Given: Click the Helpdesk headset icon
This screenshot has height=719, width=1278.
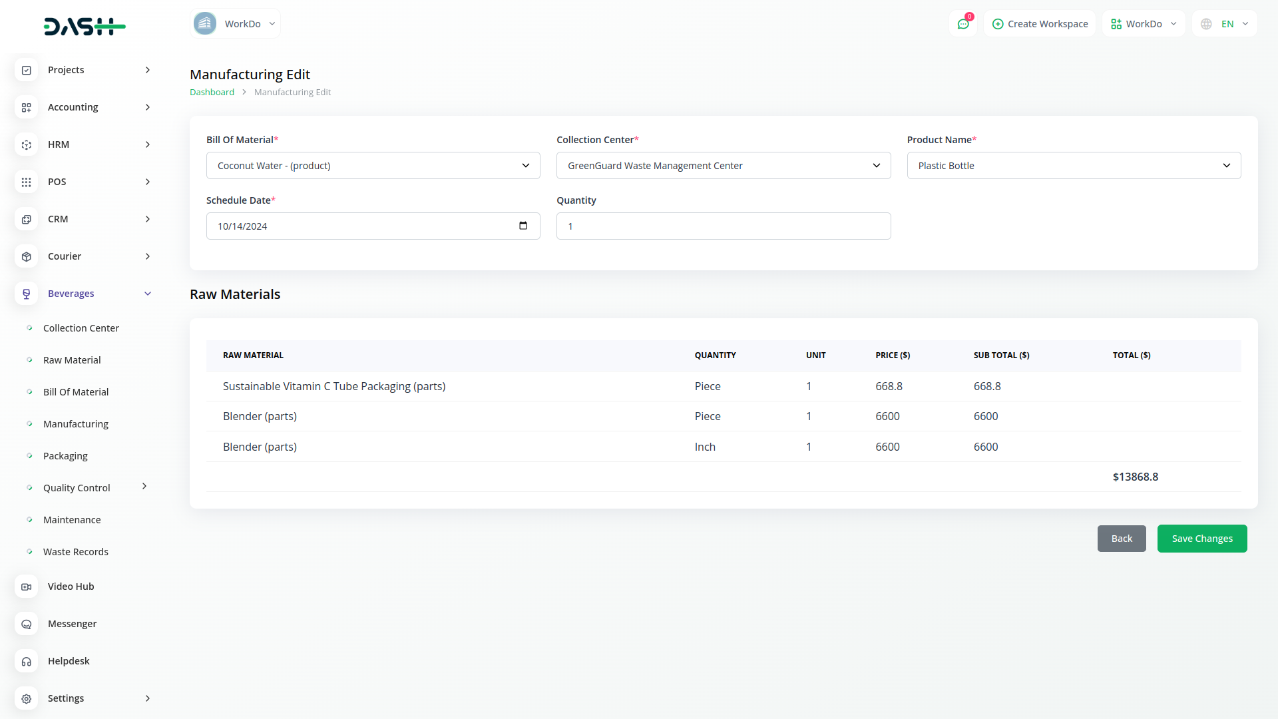Looking at the screenshot, I should (x=27, y=661).
